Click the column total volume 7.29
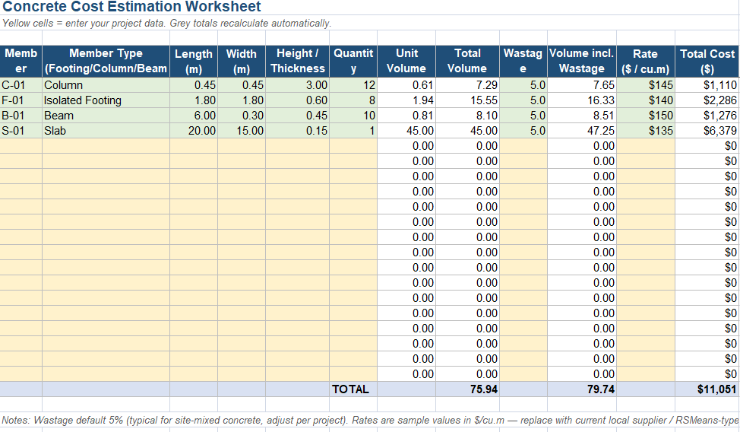This screenshot has width=740, height=432. coord(468,85)
